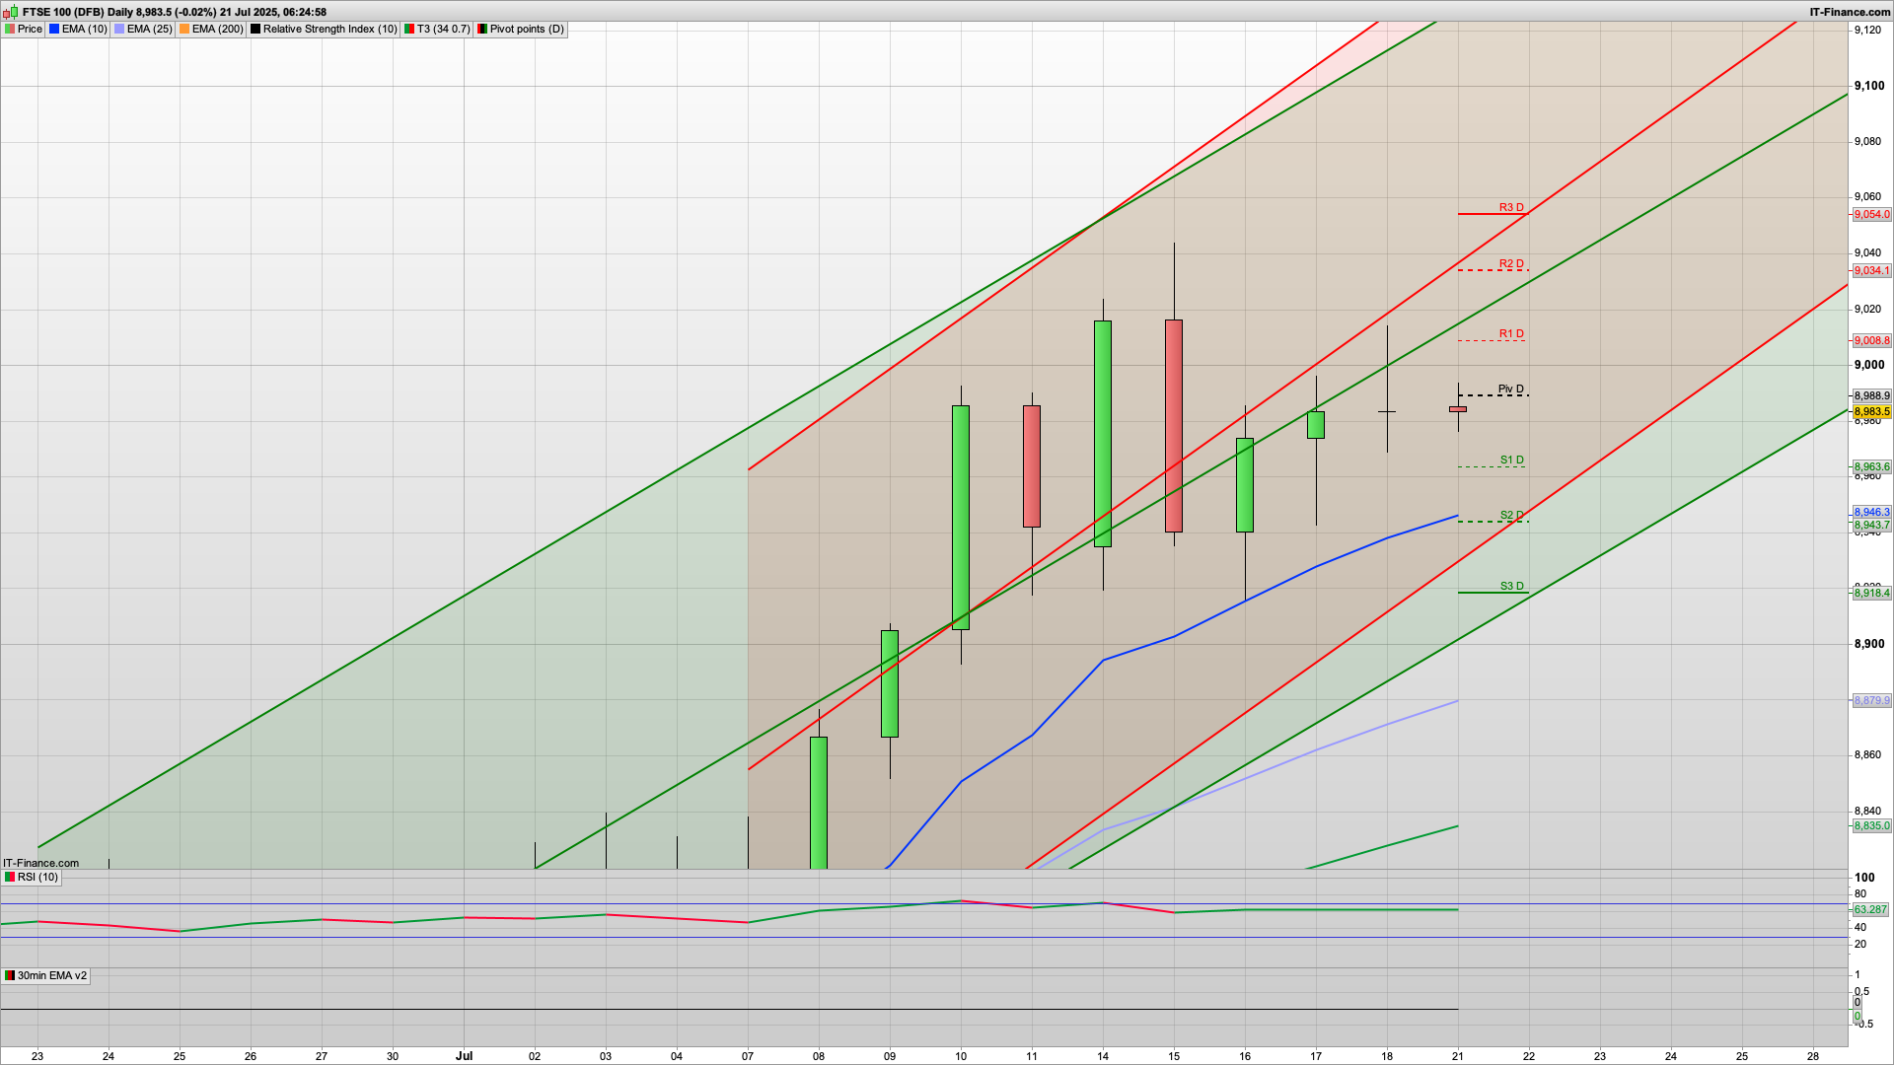Click the Jul month label on date axis
This screenshot has height=1065, width=1894.
pos(464,1056)
